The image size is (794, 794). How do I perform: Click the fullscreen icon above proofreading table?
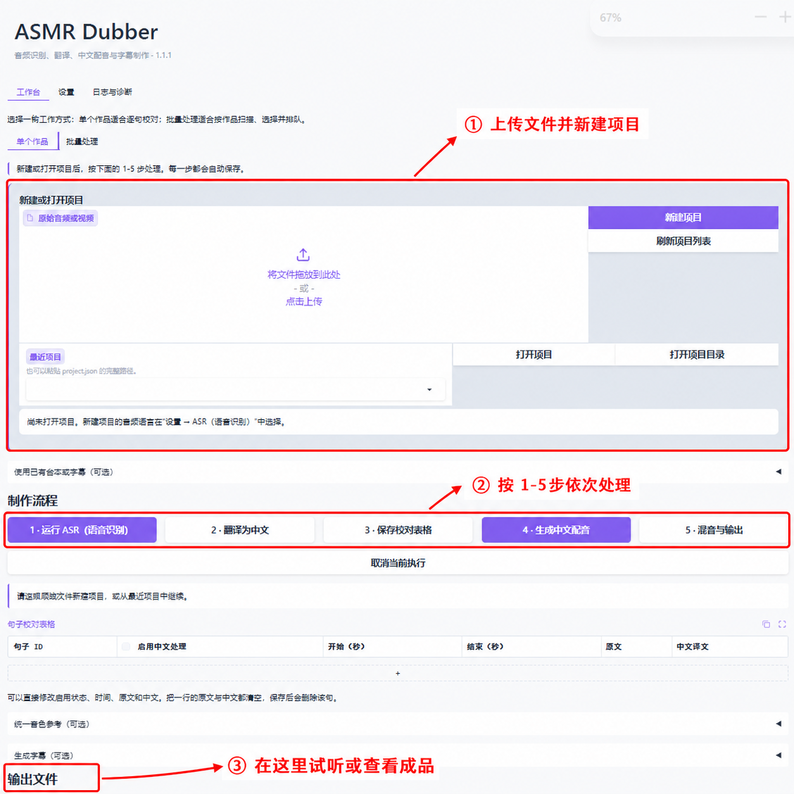click(782, 624)
